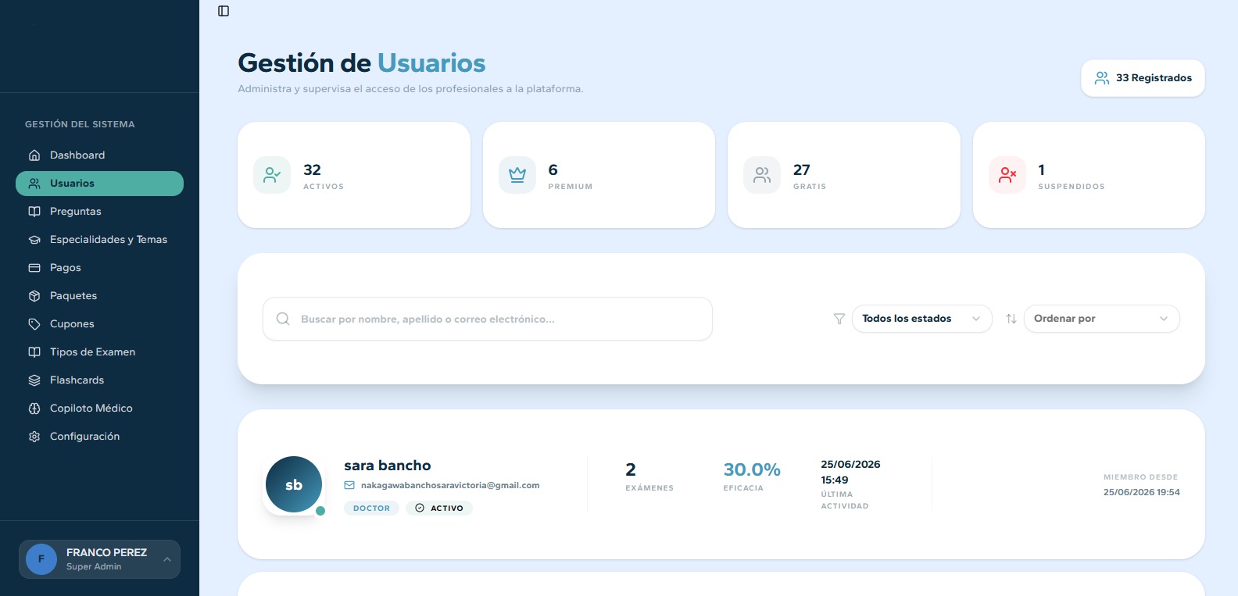Click the filter funnel icon
This screenshot has width=1238, height=596.
(839, 319)
